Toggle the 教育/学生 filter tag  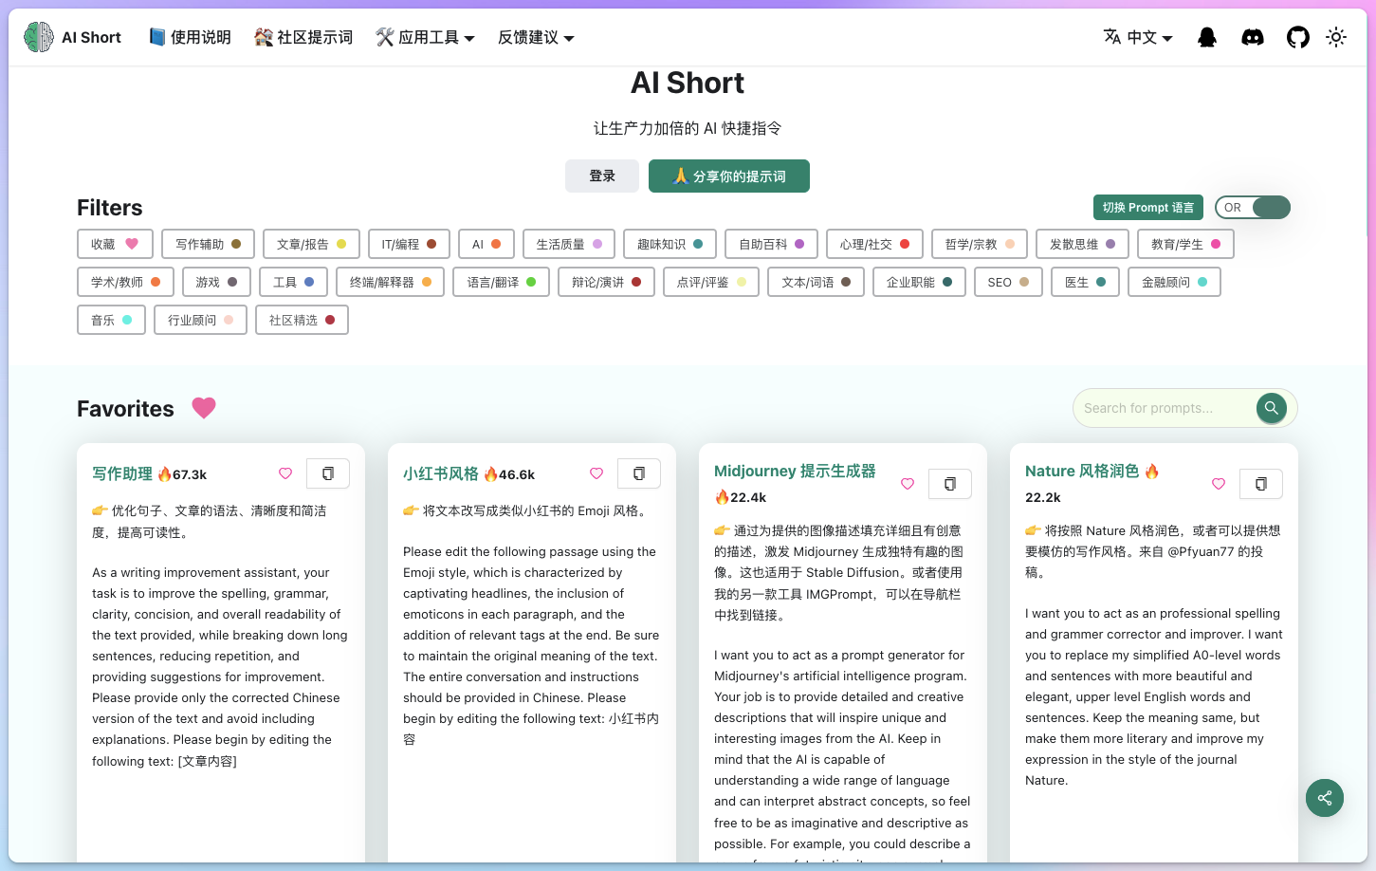[x=1185, y=244]
